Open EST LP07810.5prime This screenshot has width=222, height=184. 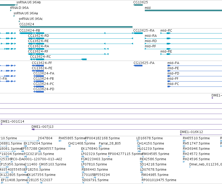(94, 165)
